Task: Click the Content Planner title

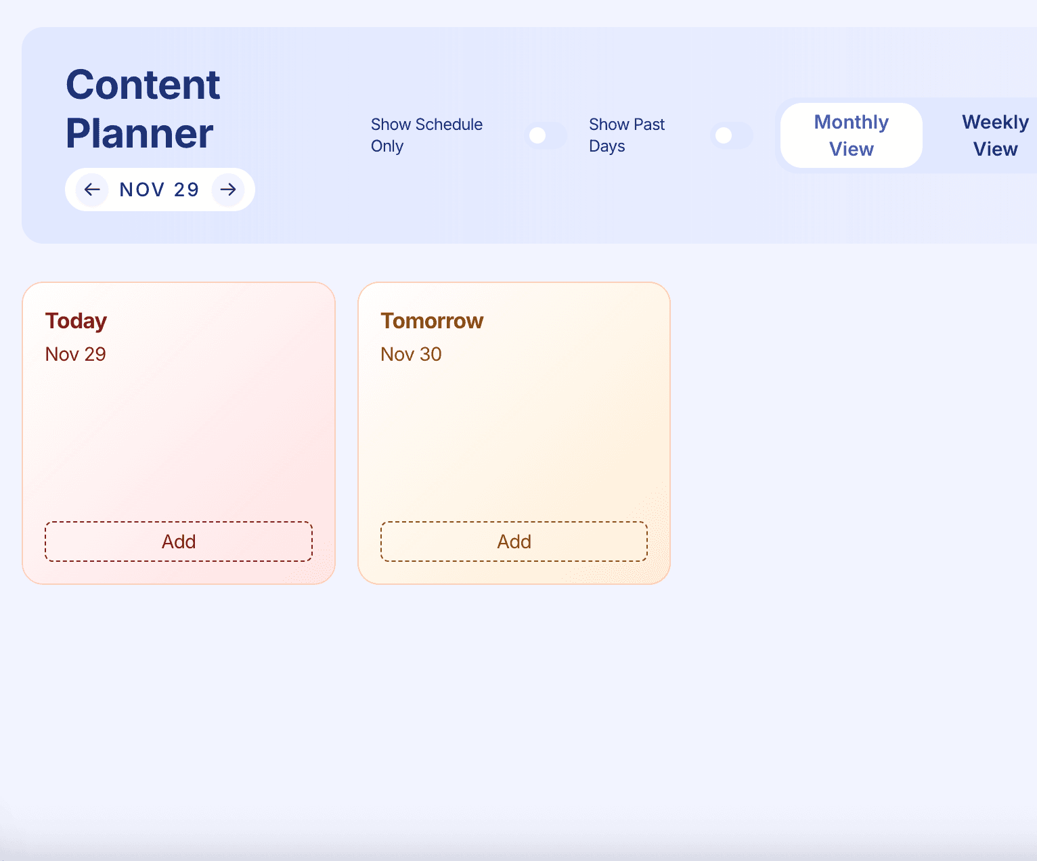Action: coord(143,109)
